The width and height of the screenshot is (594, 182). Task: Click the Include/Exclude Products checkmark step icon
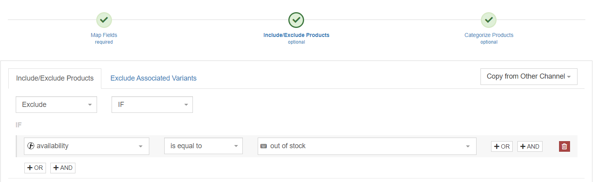point(296,20)
